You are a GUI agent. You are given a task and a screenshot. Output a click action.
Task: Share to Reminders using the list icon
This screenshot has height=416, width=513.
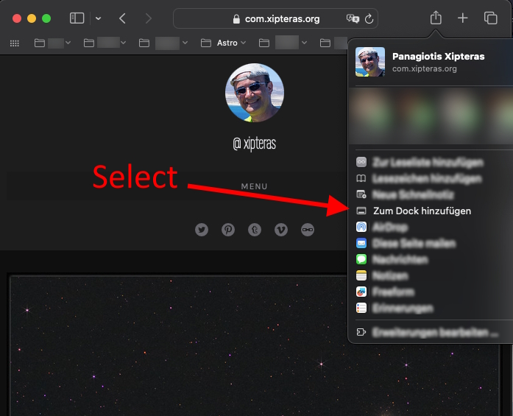361,308
